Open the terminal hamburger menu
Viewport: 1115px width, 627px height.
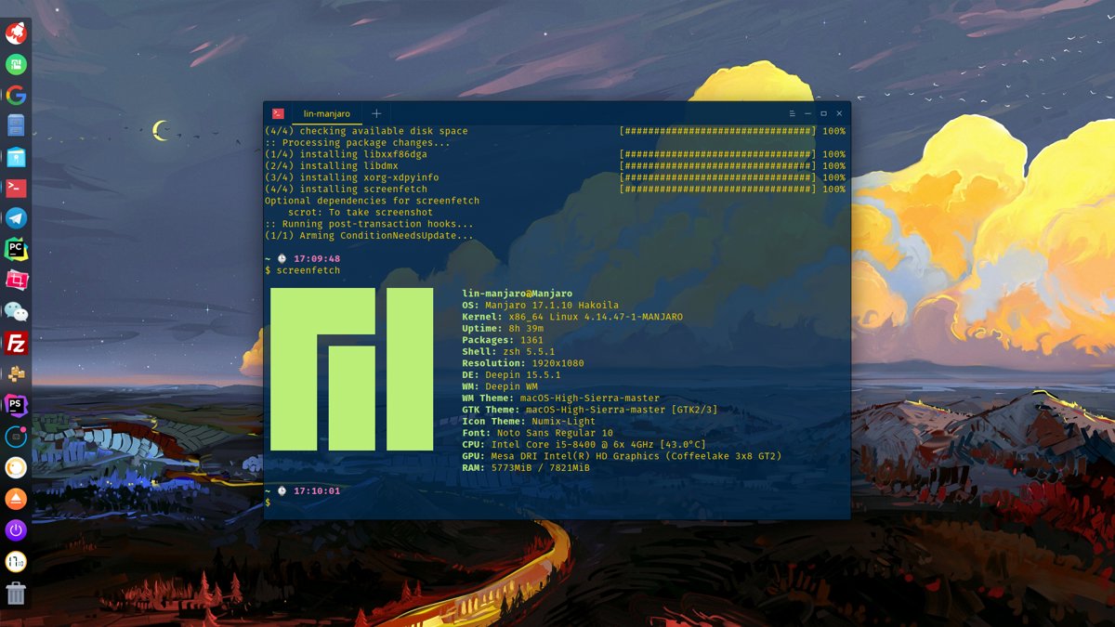pyautogui.click(x=792, y=113)
